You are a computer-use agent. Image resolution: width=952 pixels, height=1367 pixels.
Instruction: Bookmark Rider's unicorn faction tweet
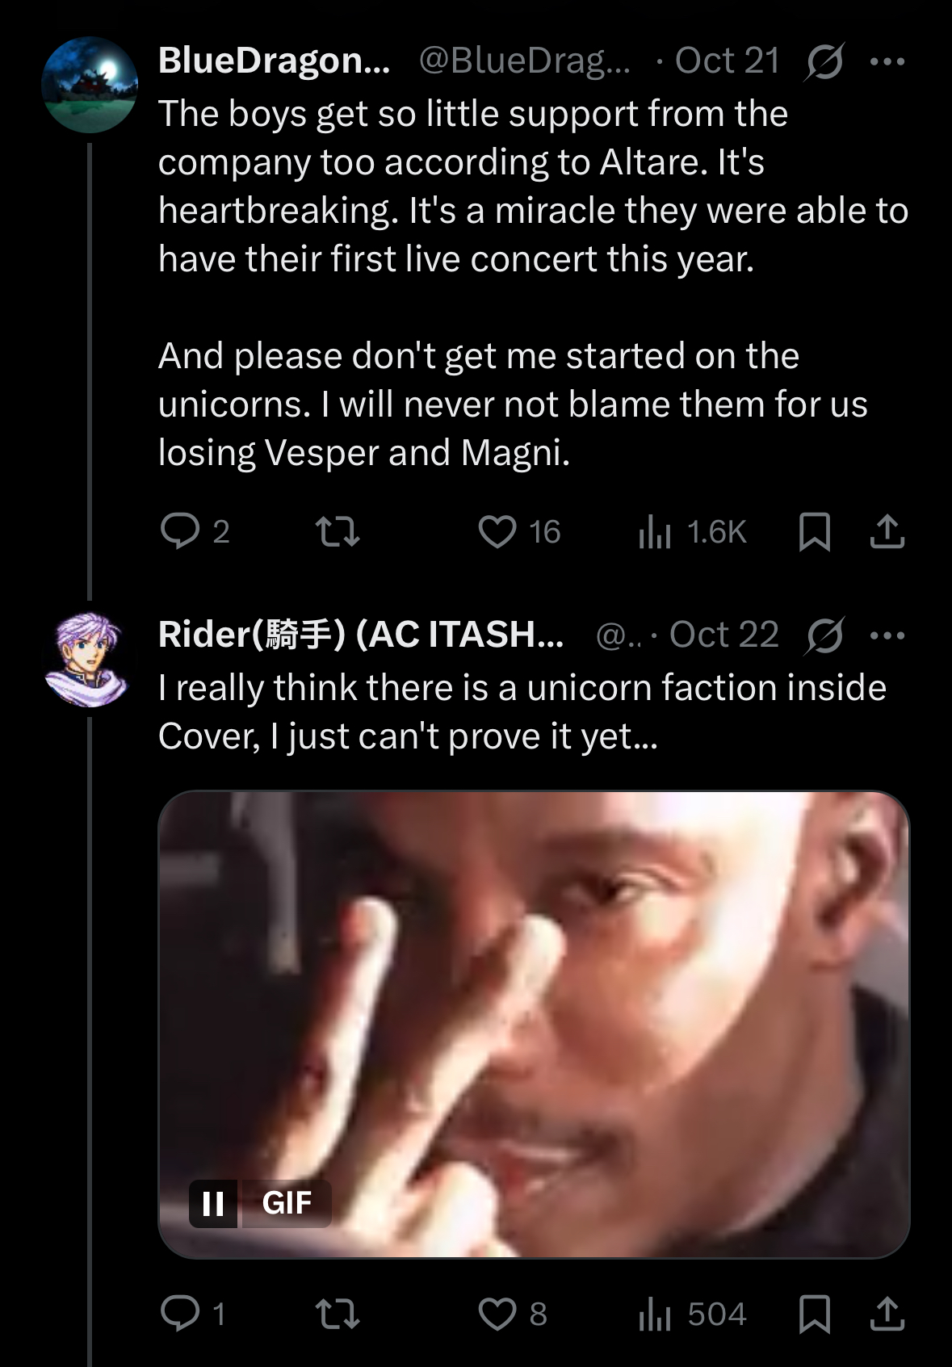click(x=814, y=1314)
